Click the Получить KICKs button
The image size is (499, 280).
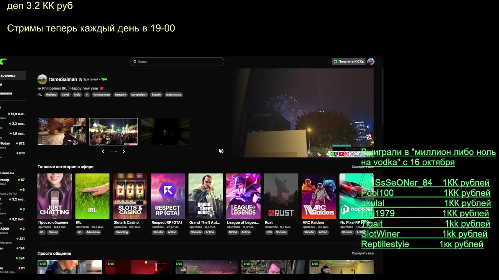point(349,61)
